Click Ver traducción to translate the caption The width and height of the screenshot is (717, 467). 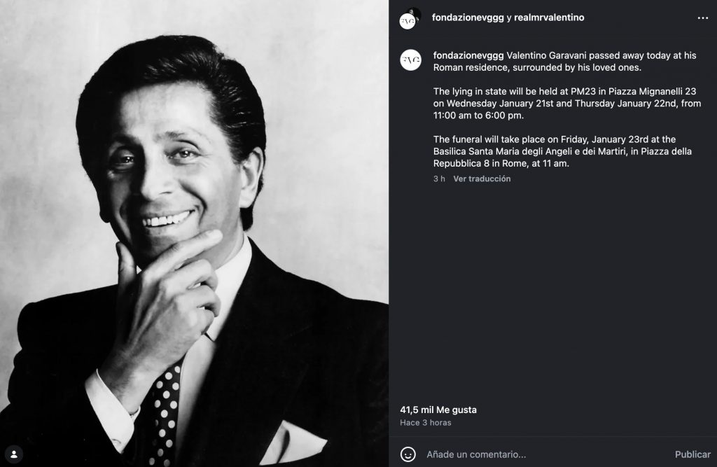coord(482,179)
